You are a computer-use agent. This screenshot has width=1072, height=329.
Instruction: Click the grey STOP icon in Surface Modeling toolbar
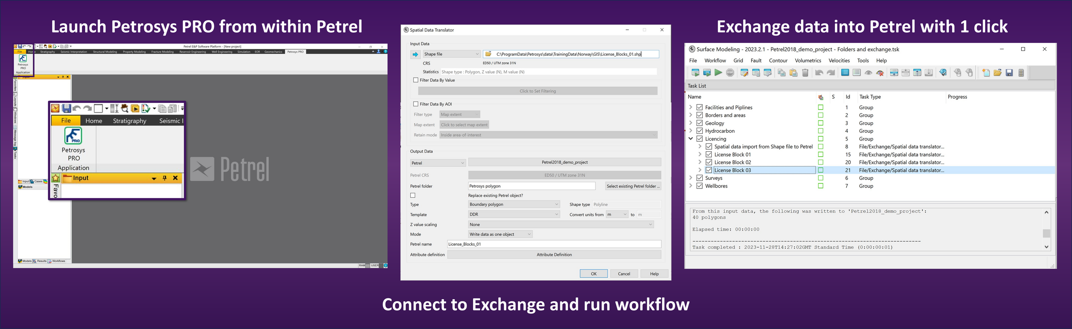pos(730,73)
